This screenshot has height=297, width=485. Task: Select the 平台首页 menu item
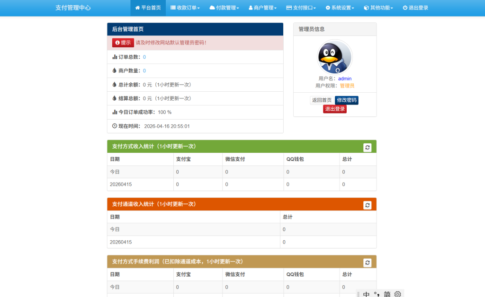[148, 8]
